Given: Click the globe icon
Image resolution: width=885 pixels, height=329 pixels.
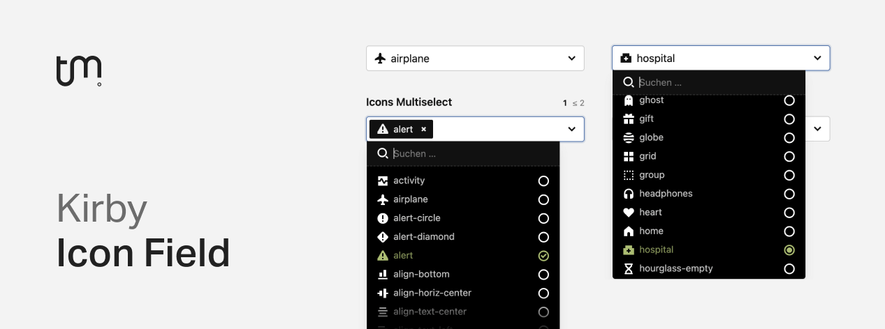Looking at the screenshot, I should tap(628, 138).
